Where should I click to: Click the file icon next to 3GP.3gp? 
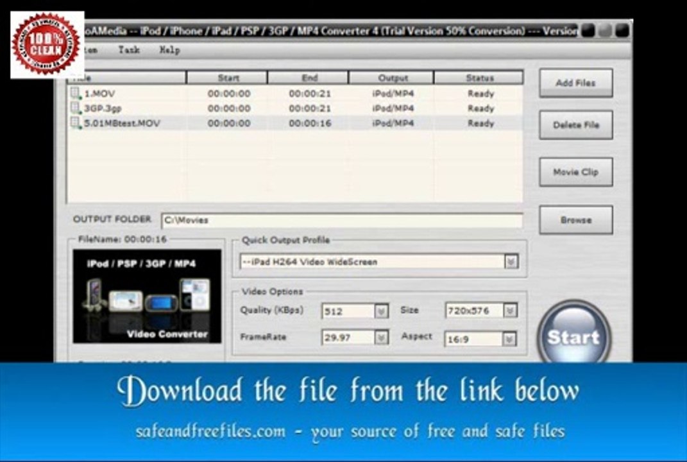tap(75, 108)
